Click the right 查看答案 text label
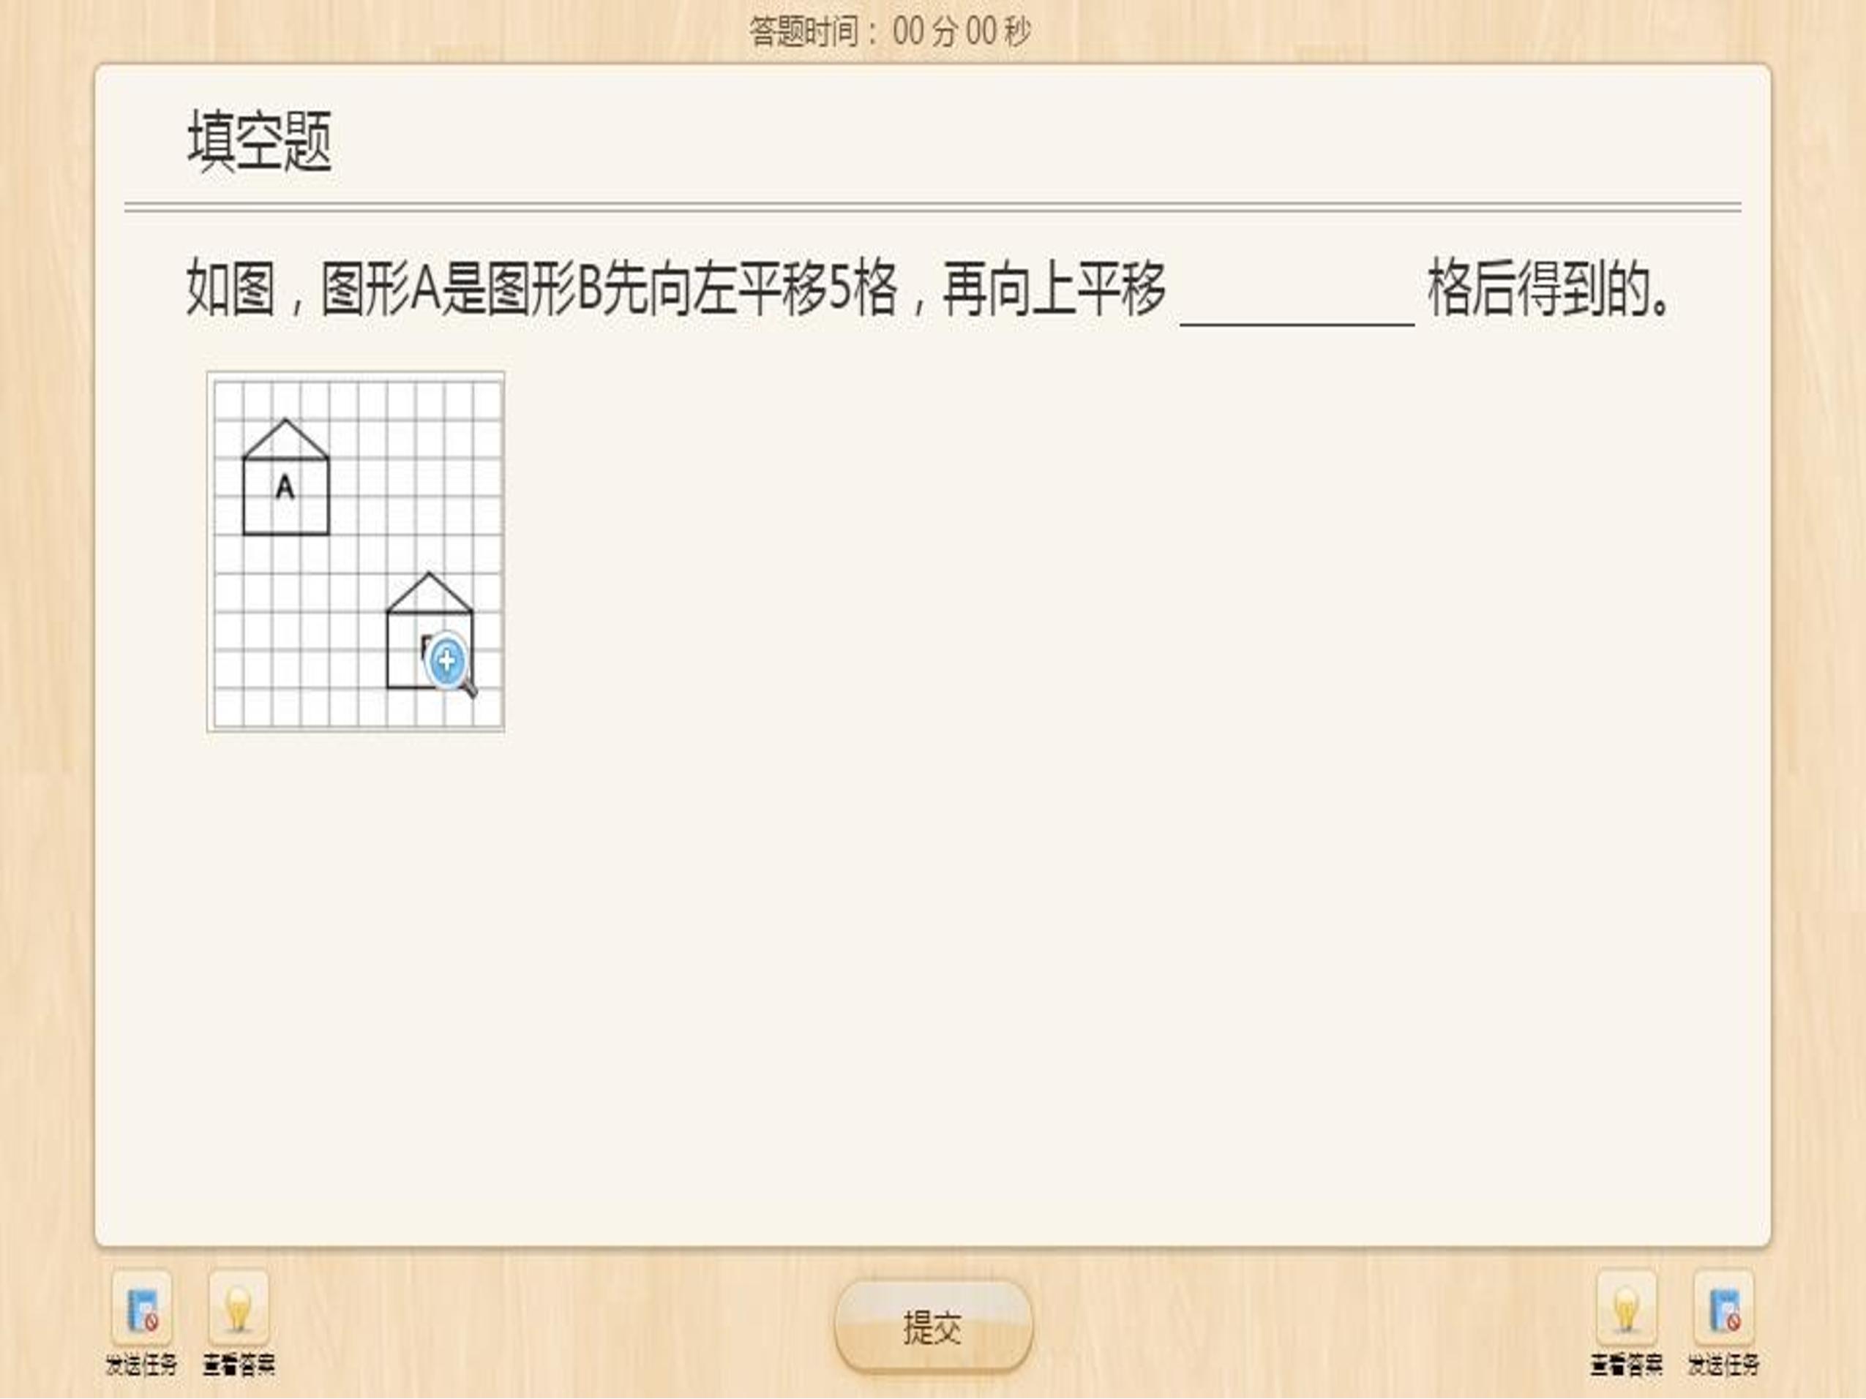1866x1399 pixels. click(1627, 1365)
